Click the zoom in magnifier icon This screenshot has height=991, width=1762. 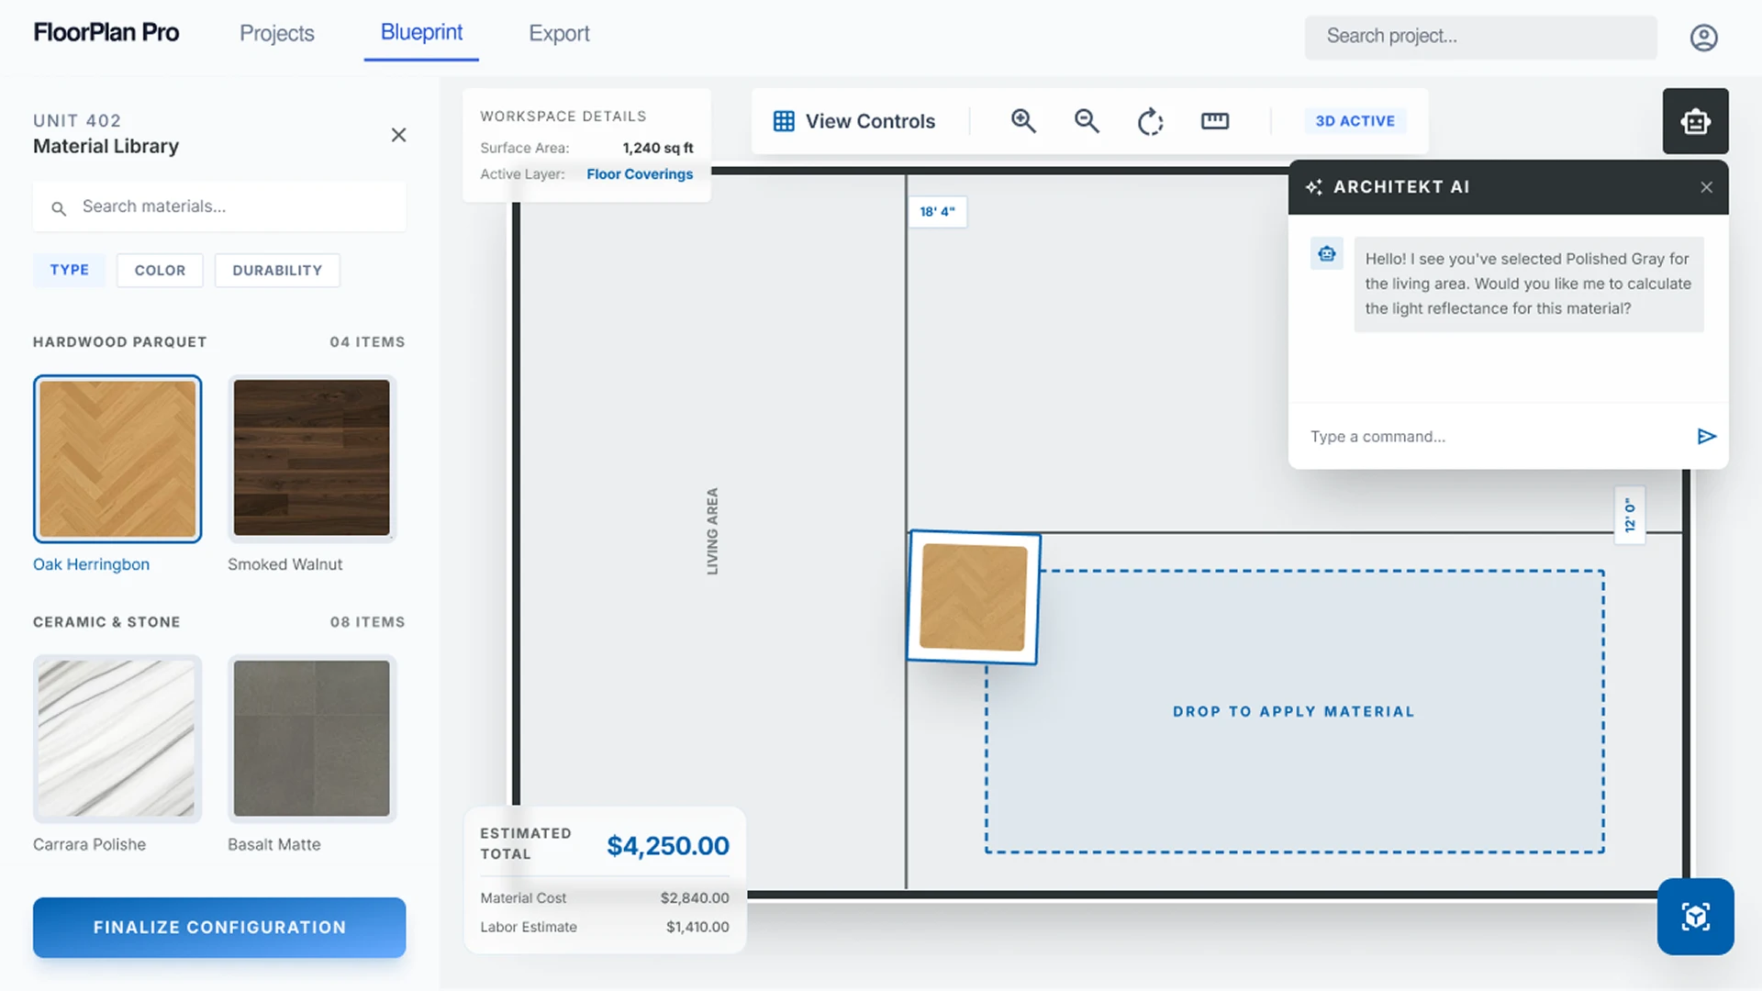tap(1023, 121)
